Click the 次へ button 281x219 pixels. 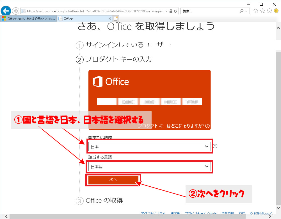113,180
